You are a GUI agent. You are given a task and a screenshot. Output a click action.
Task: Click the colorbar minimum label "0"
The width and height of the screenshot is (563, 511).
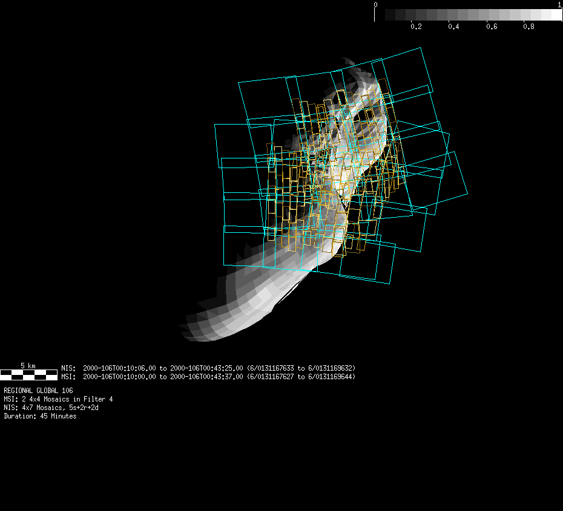[x=375, y=5]
